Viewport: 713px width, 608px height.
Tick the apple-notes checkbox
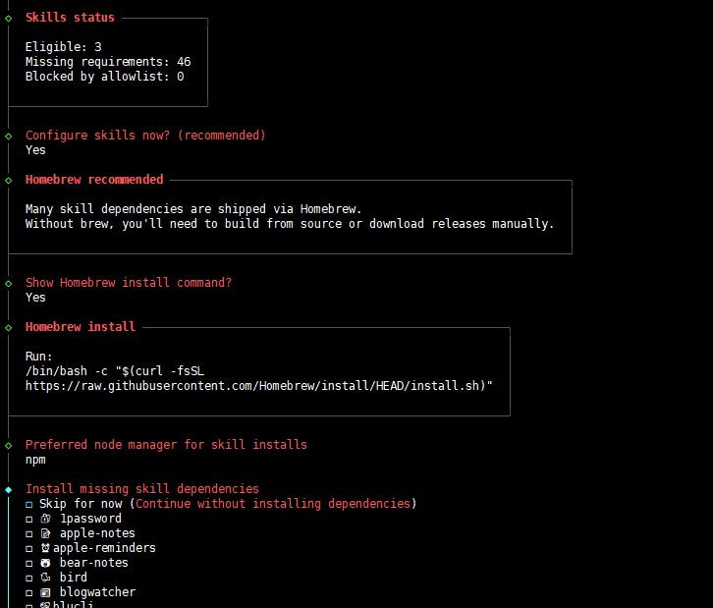(29, 534)
